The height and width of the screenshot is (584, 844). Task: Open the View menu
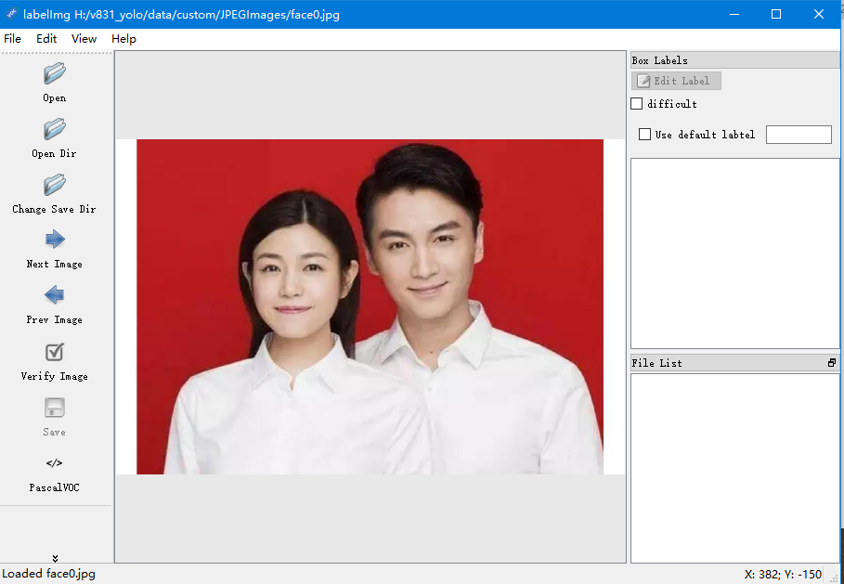pyautogui.click(x=84, y=39)
